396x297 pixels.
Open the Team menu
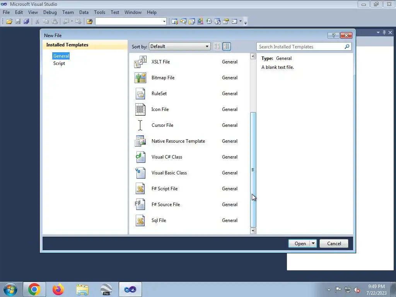pos(68,12)
